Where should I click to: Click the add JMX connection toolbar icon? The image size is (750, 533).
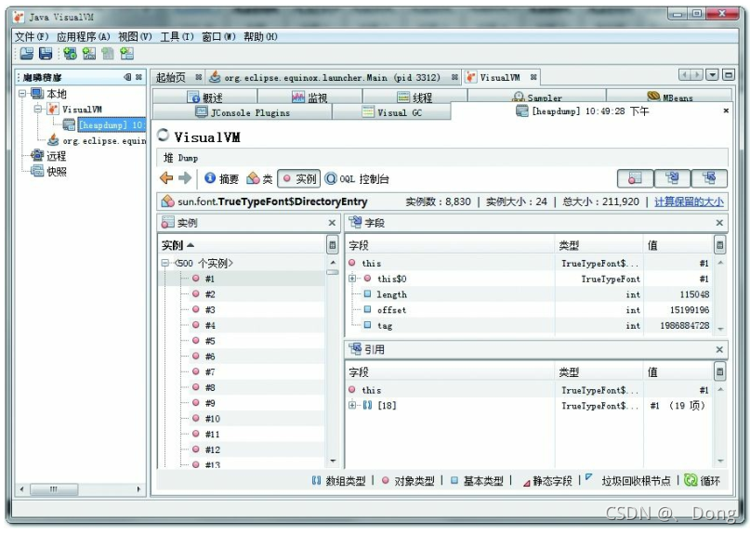click(70, 54)
